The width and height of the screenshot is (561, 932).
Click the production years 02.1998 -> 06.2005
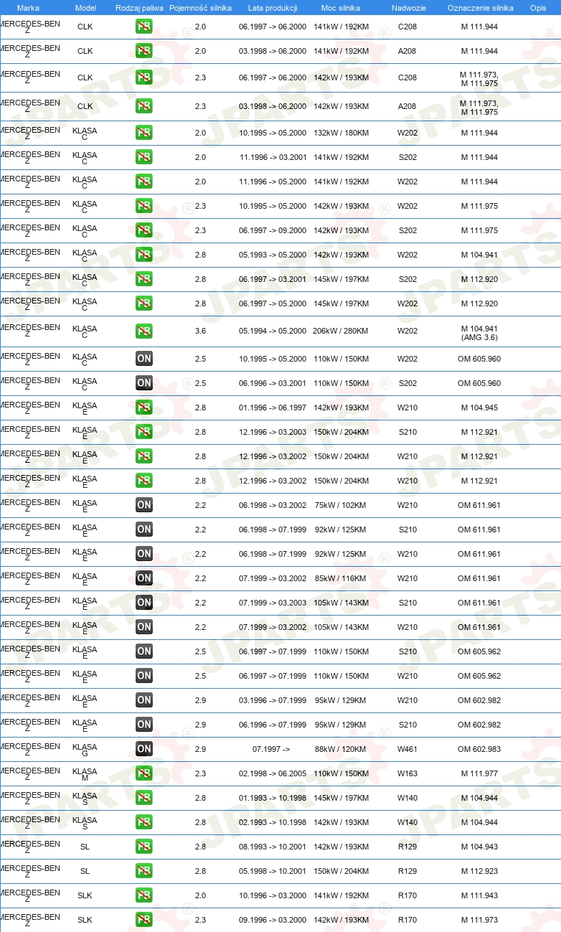[x=273, y=774]
